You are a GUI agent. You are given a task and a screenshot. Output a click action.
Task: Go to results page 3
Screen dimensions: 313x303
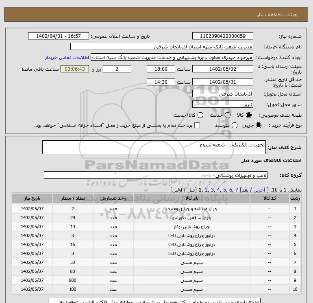pyautogui.click(x=212, y=190)
